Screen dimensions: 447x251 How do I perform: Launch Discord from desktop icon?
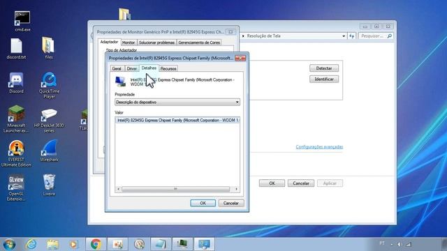(x=16, y=83)
